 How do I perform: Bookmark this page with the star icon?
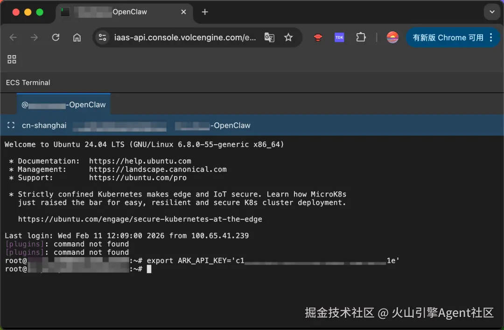pyautogui.click(x=288, y=38)
